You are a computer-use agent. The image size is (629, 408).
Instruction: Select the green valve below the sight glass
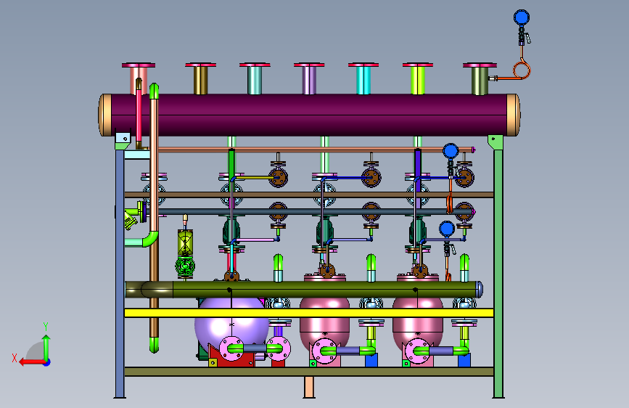click(185, 266)
